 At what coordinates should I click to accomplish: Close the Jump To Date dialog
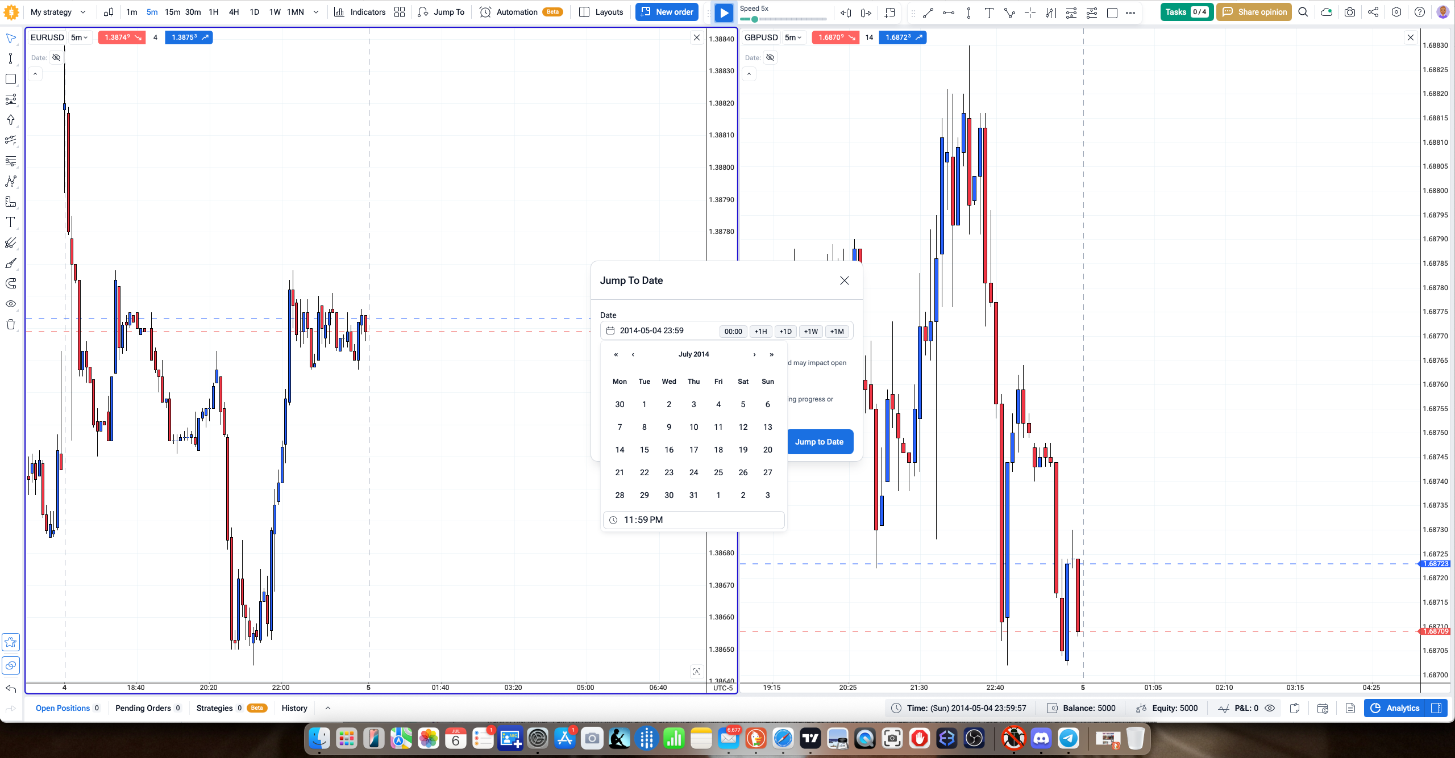click(x=845, y=280)
